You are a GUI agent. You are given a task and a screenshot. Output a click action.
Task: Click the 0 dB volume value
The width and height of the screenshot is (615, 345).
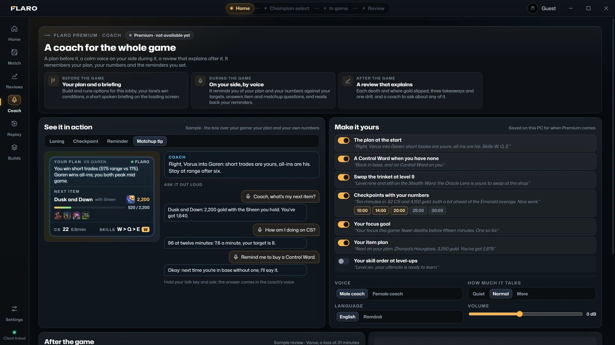[x=591, y=314]
